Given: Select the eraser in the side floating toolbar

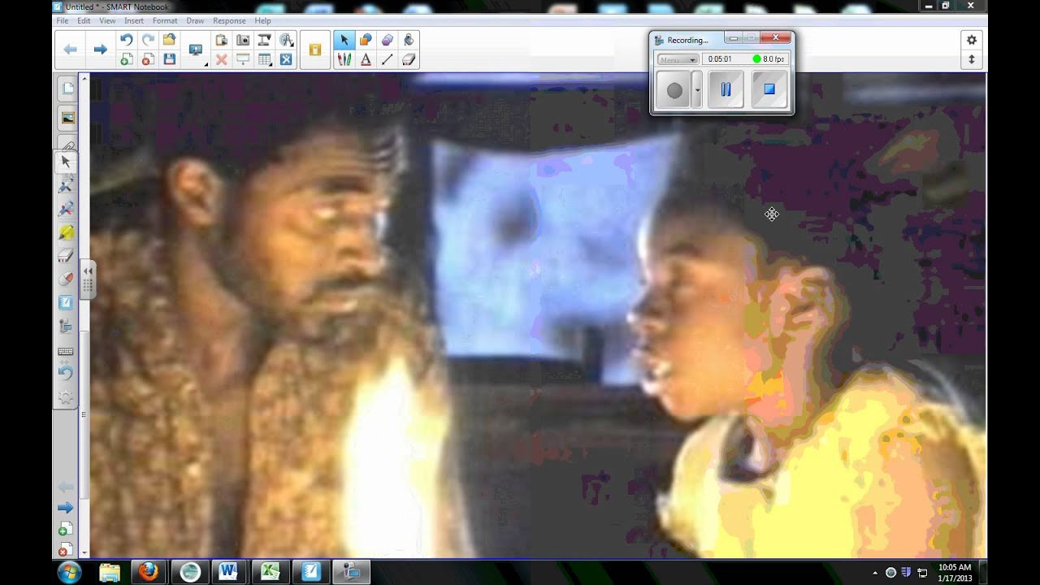Looking at the screenshot, I should (x=66, y=256).
